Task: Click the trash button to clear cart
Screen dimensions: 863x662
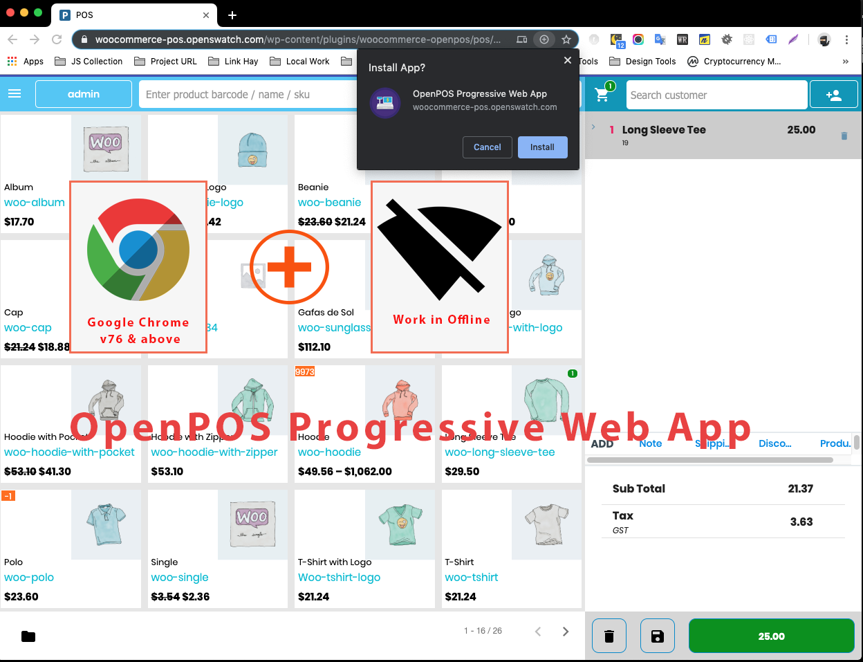Action: click(609, 636)
